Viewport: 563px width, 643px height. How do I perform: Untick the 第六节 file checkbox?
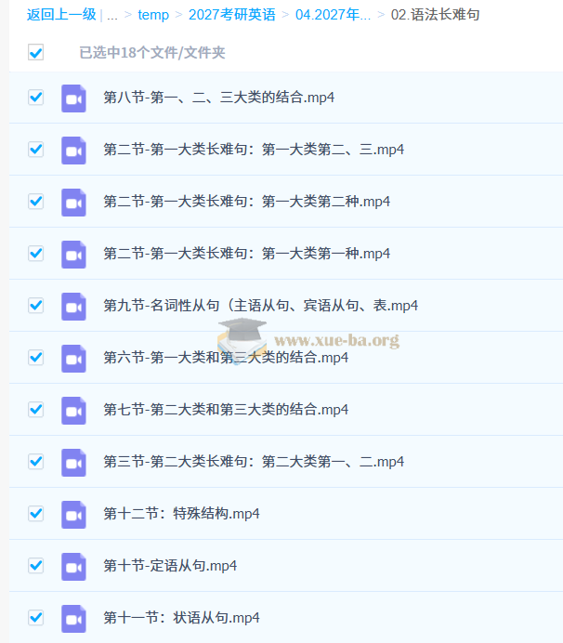tap(35, 358)
